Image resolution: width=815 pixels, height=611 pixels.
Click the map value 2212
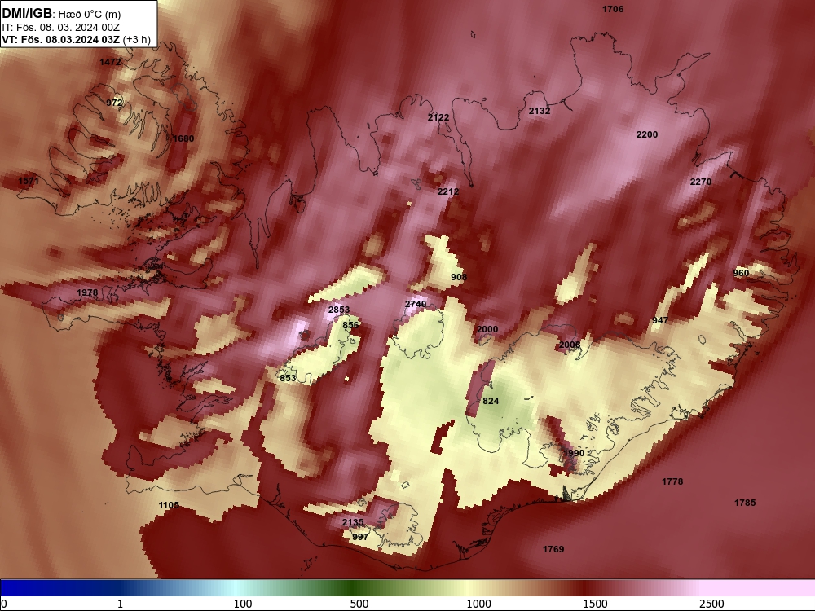(448, 191)
